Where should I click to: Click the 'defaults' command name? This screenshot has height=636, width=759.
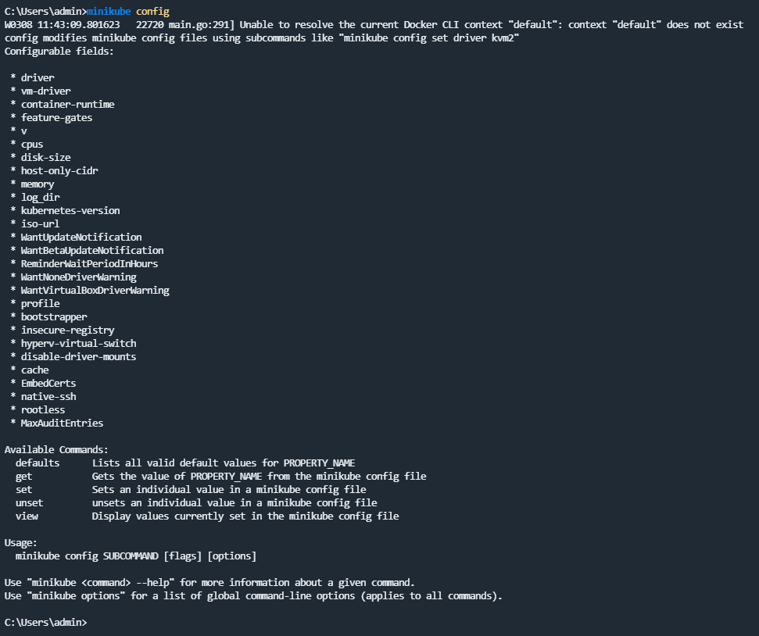tap(38, 463)
